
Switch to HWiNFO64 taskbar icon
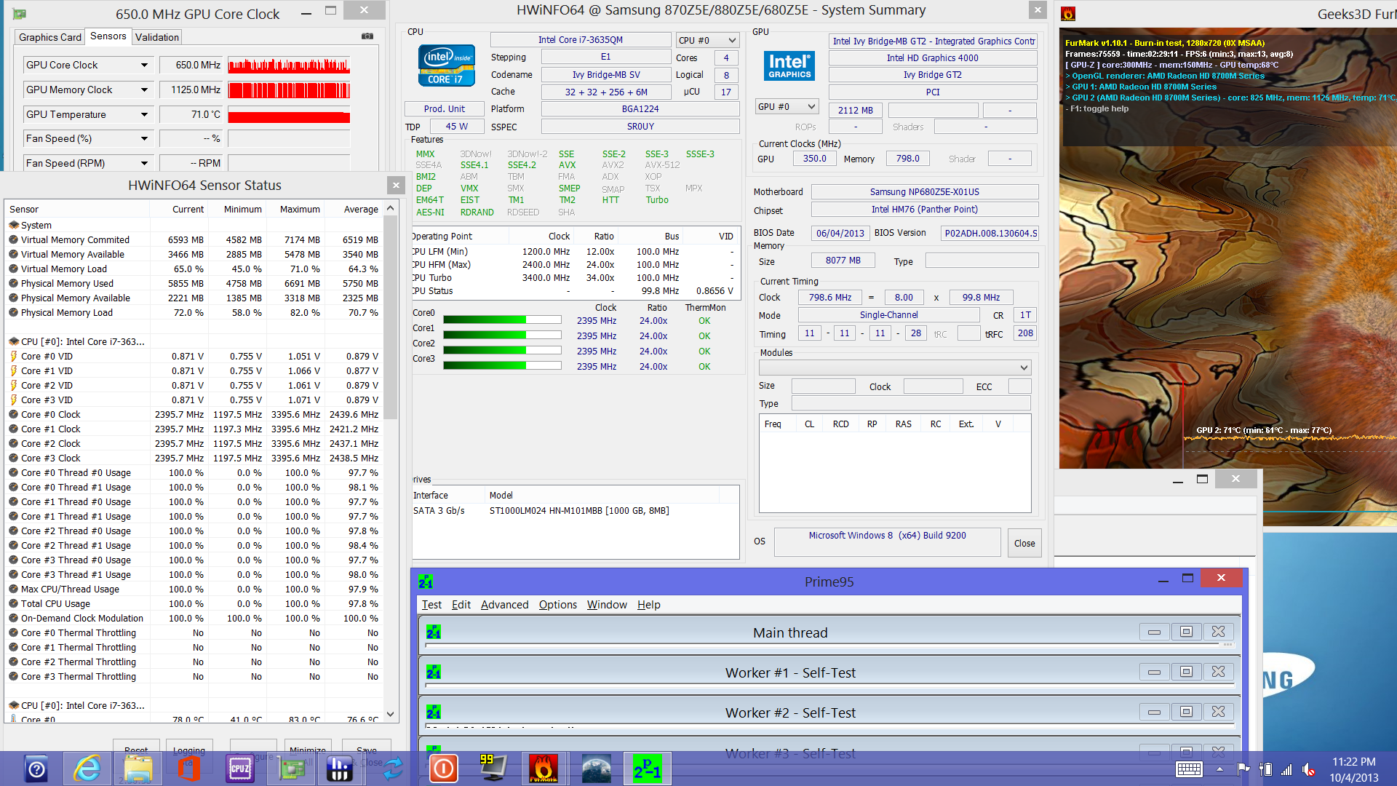tap(340, 769)
